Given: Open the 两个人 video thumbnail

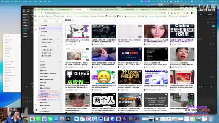Looking at the screenshot, I should [x=104, y=100].
